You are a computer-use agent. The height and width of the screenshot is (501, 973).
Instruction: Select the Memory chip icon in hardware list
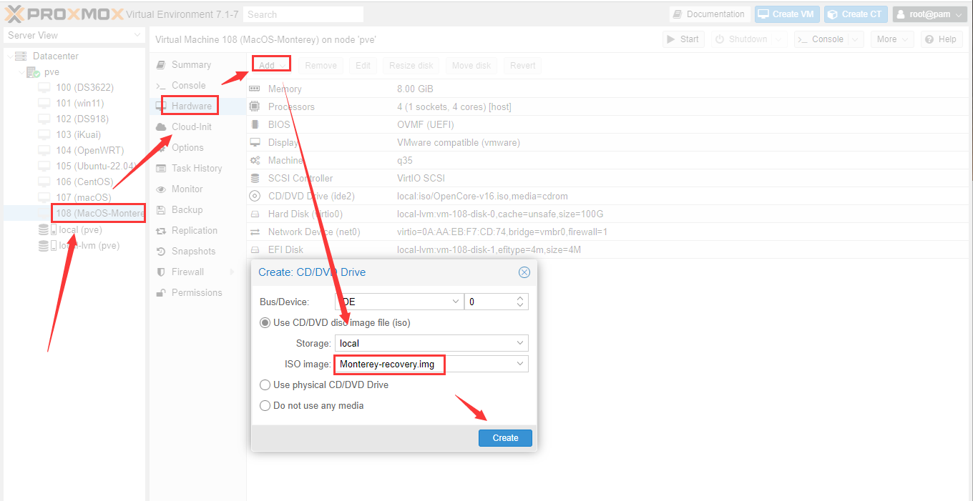(254, 89)
